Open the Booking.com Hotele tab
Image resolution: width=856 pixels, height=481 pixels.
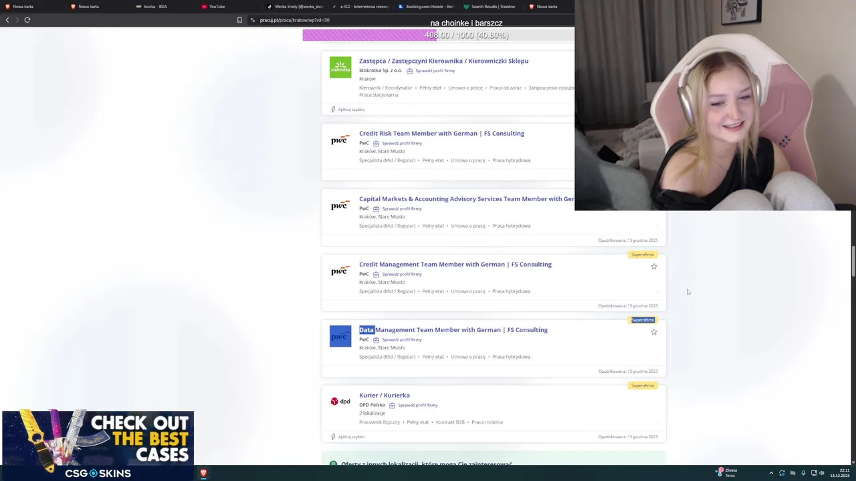(425, 7)
